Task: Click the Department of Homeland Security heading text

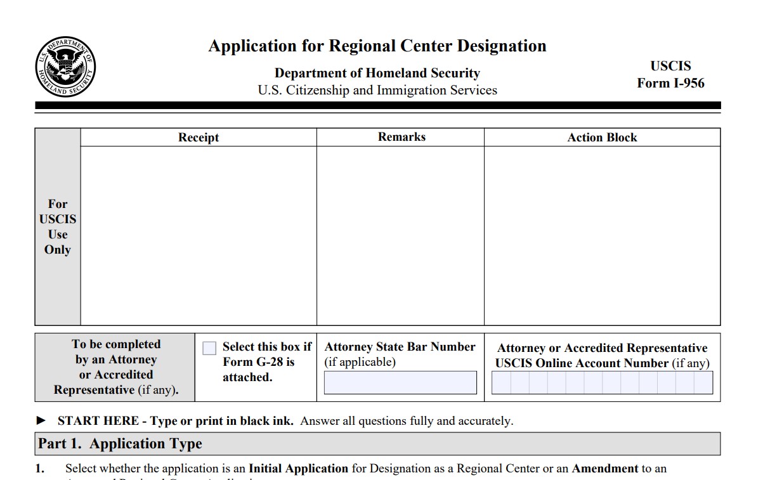Action: [x=377, y=73]
